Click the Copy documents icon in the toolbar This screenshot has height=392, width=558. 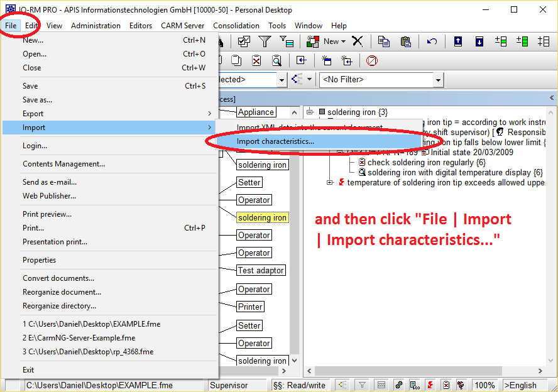(383, 41)
